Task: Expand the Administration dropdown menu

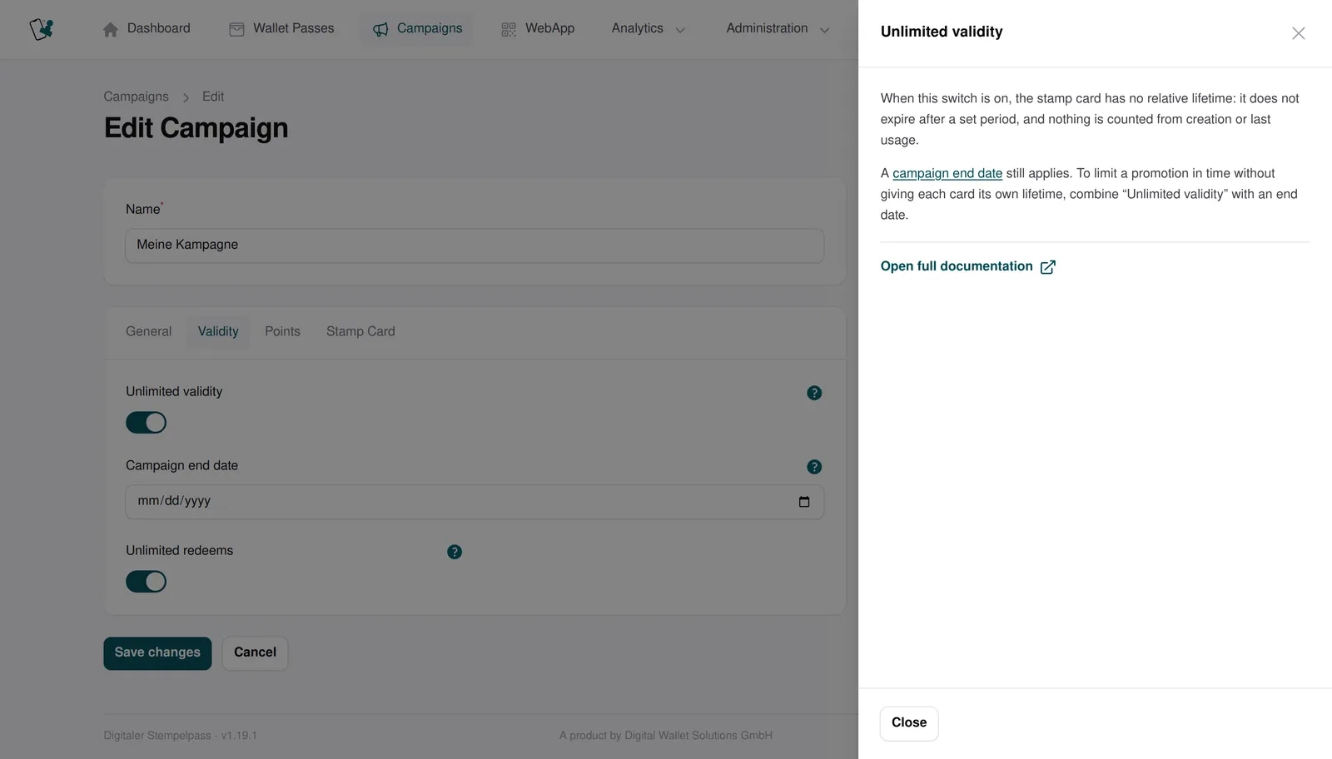Action: point(778,28)
